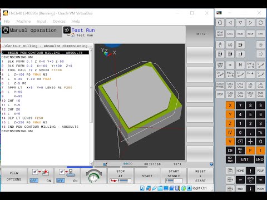Open the Help menu
267x200 pixels.
tap(76, 21)
